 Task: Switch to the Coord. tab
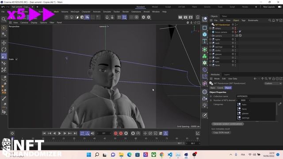(220, 87)
